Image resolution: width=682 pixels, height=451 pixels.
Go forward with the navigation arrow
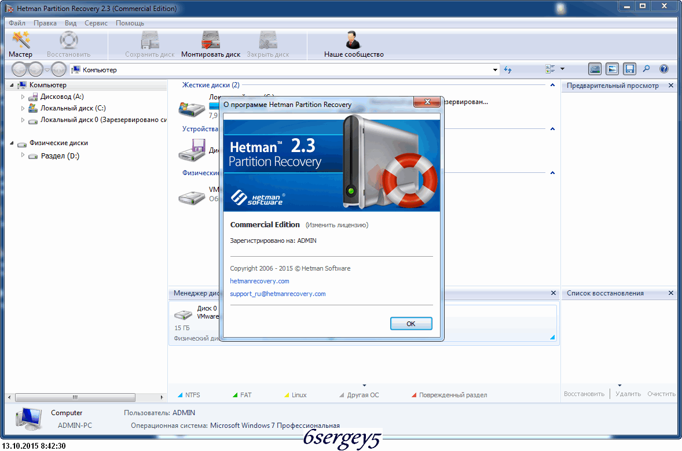point(36,69)
